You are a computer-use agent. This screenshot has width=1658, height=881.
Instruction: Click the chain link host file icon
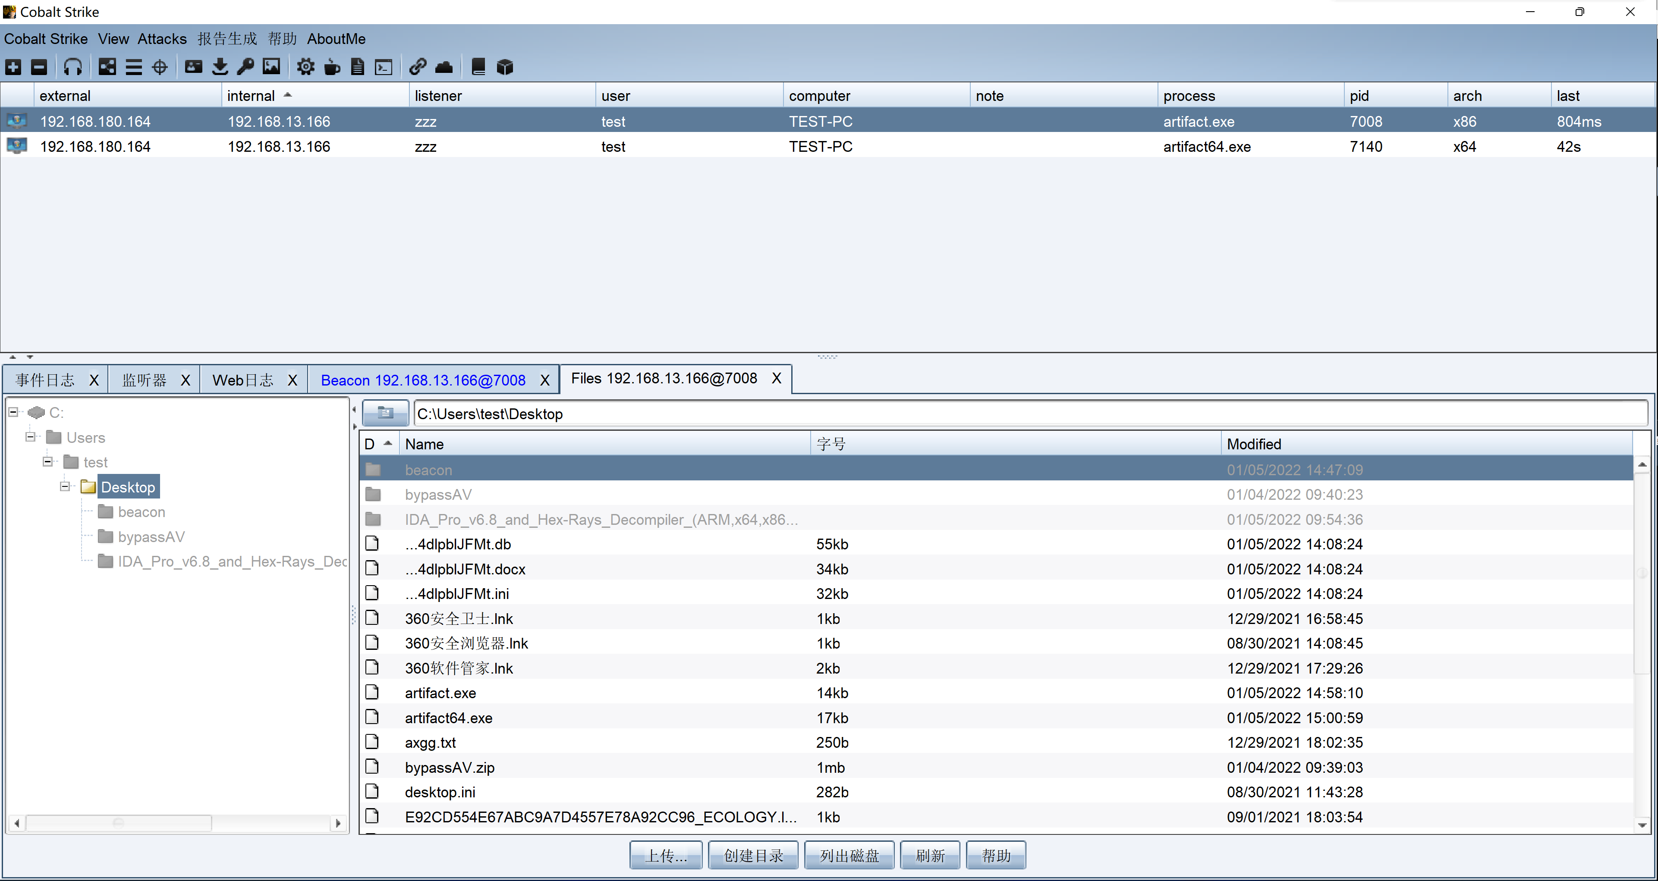[x=418, y=67]
